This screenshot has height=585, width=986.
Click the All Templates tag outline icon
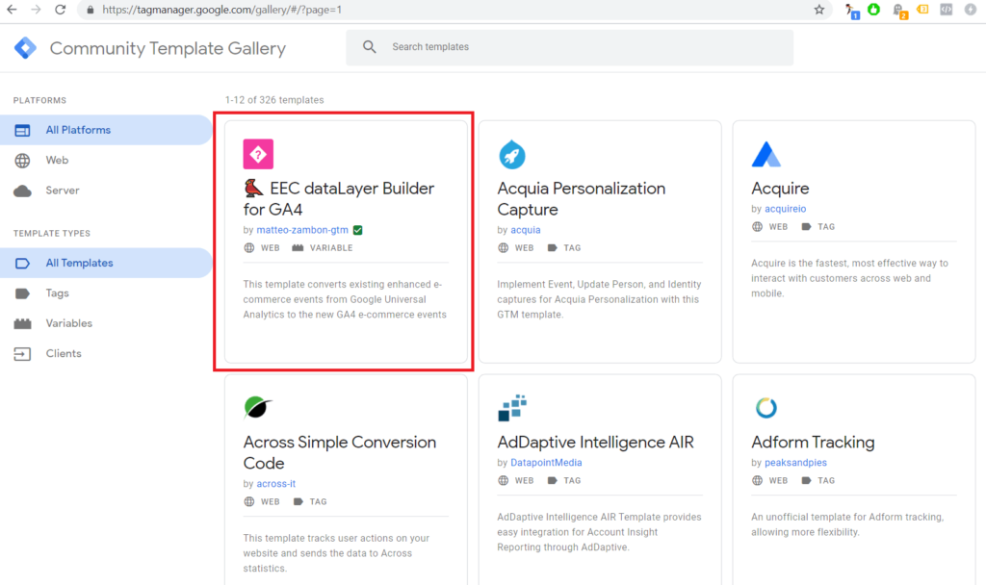pyautogui.click(x=22, y=264)
